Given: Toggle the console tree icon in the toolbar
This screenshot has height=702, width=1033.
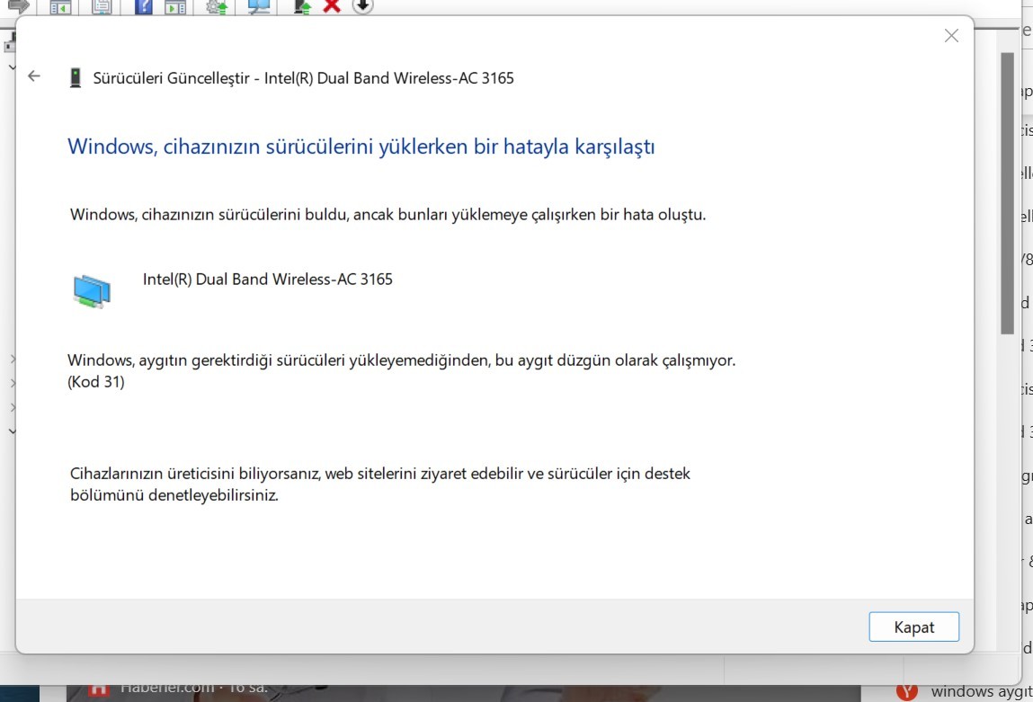Looking at the screenshot, I should [x=60, y=7].
